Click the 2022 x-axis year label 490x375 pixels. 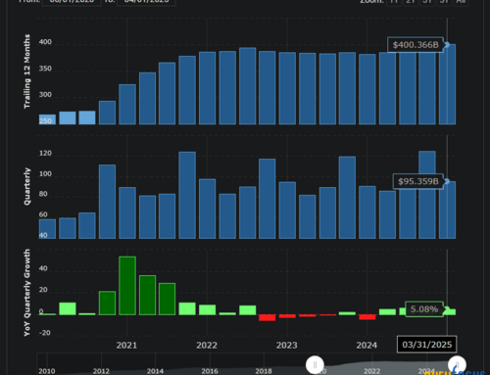(207, 345)
